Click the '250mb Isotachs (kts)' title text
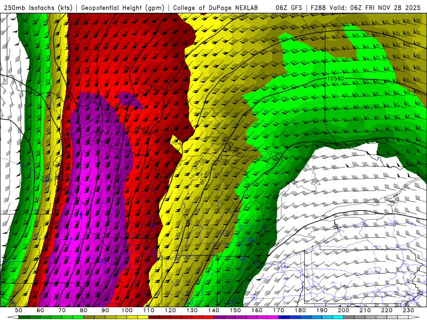 38,7
